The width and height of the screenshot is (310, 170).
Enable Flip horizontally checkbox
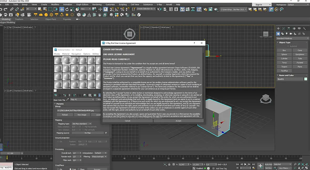click(x=83, y=127)
